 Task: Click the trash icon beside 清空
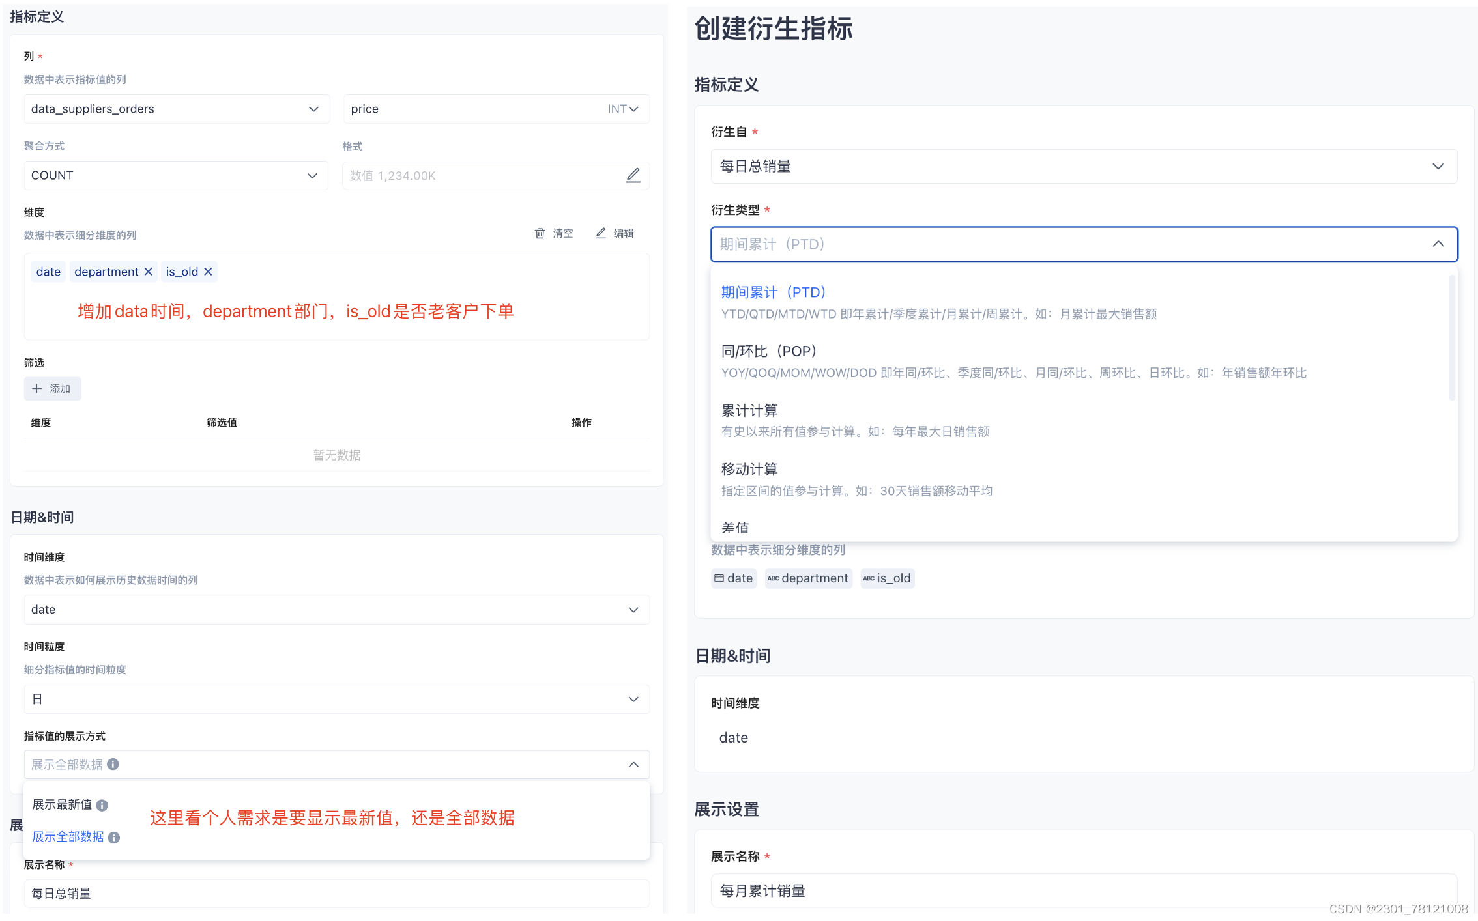(x=540, y=233)
